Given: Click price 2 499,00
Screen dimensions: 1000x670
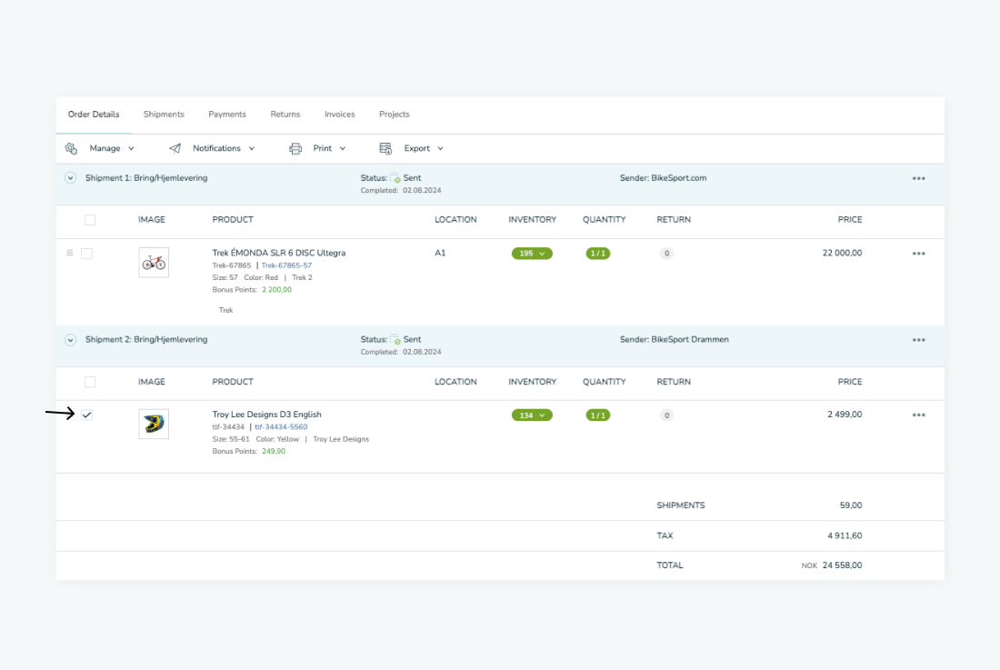Looking at the screenshot, I should click(845, 415).
